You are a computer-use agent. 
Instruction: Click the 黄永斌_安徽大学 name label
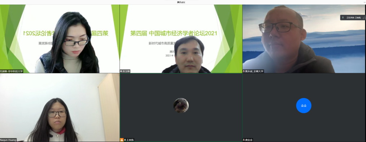point(254,71)
